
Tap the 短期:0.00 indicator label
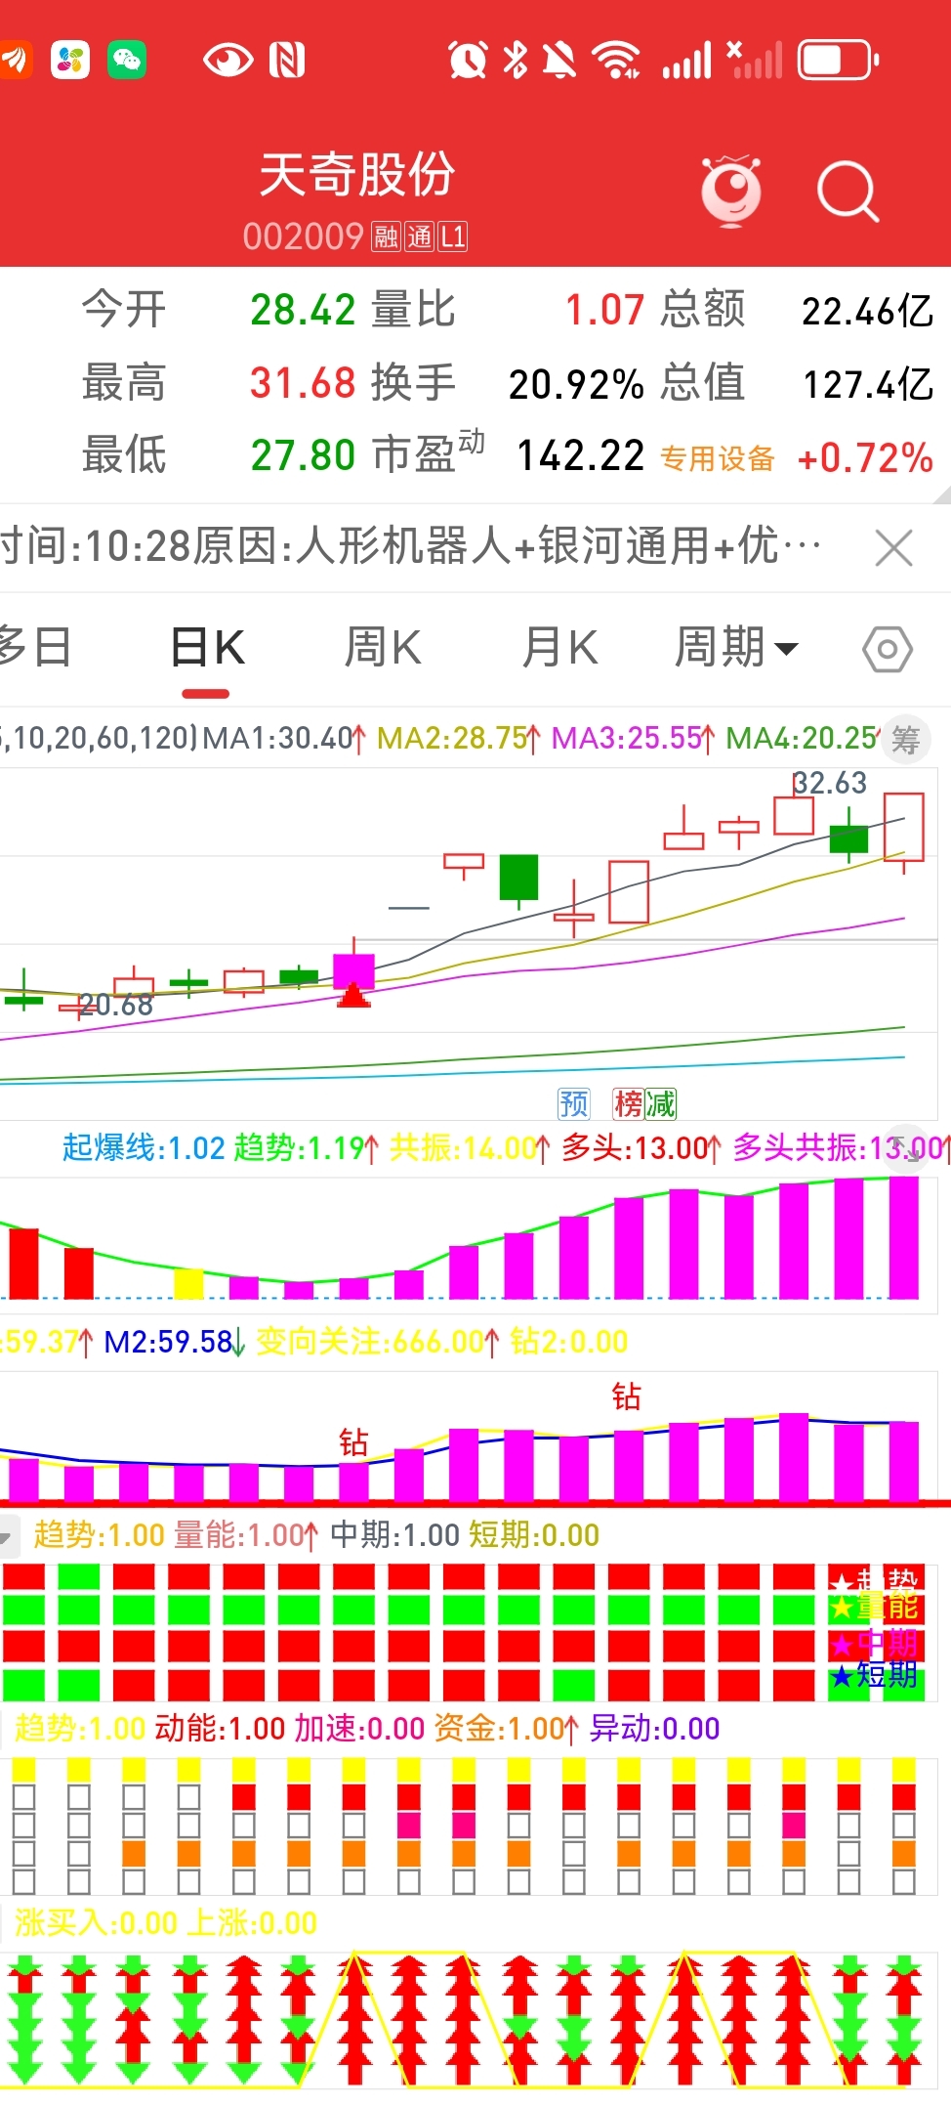tap(534, 1535)
